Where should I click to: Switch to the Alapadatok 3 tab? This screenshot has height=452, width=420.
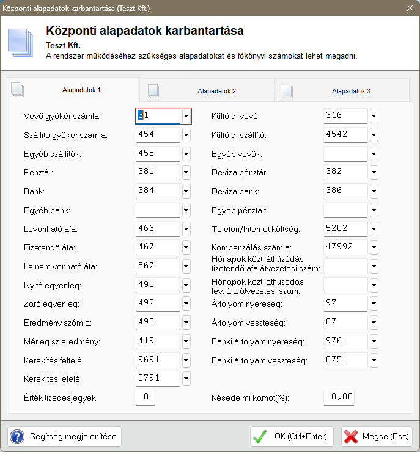pos(350,91)
